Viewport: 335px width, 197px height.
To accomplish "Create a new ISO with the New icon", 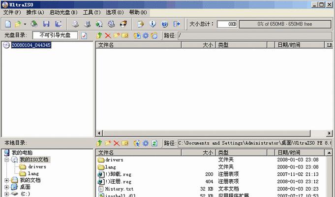I will click(x=8, y=24).
